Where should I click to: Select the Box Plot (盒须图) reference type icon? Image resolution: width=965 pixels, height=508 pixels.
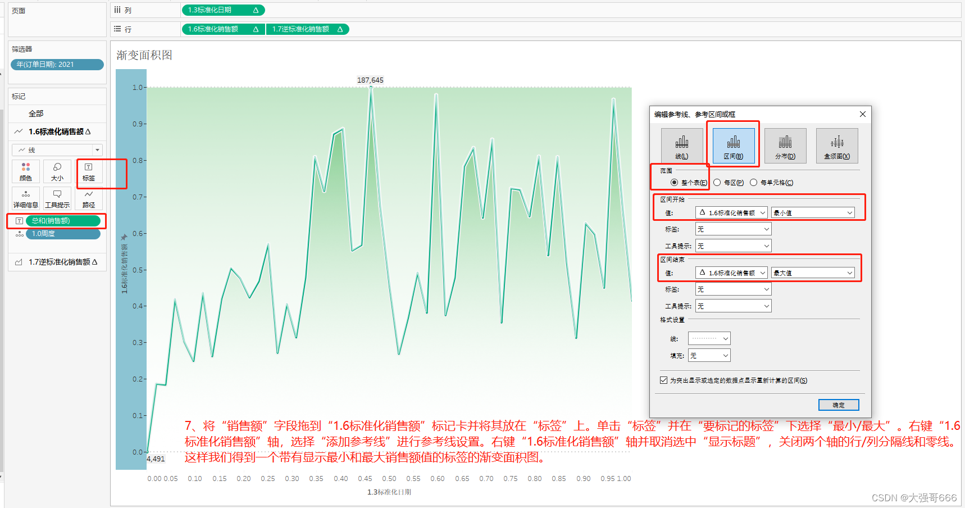837,146
